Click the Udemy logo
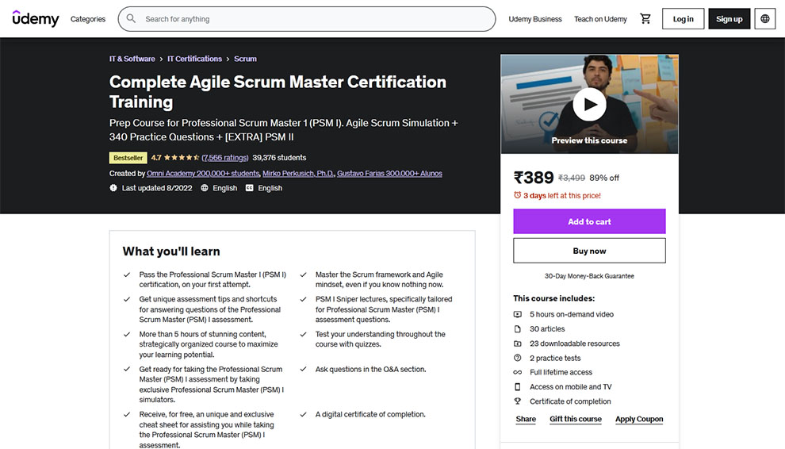This screenshot has width=785, height=449. [36, 18]
